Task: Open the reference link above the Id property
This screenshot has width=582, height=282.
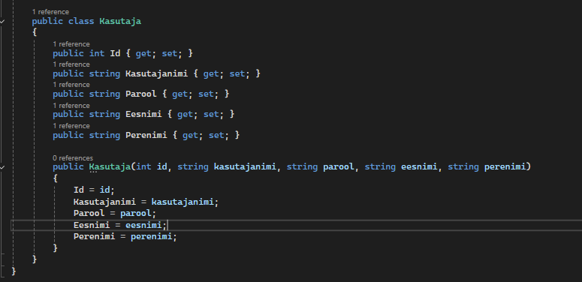Action: (71, 44)
